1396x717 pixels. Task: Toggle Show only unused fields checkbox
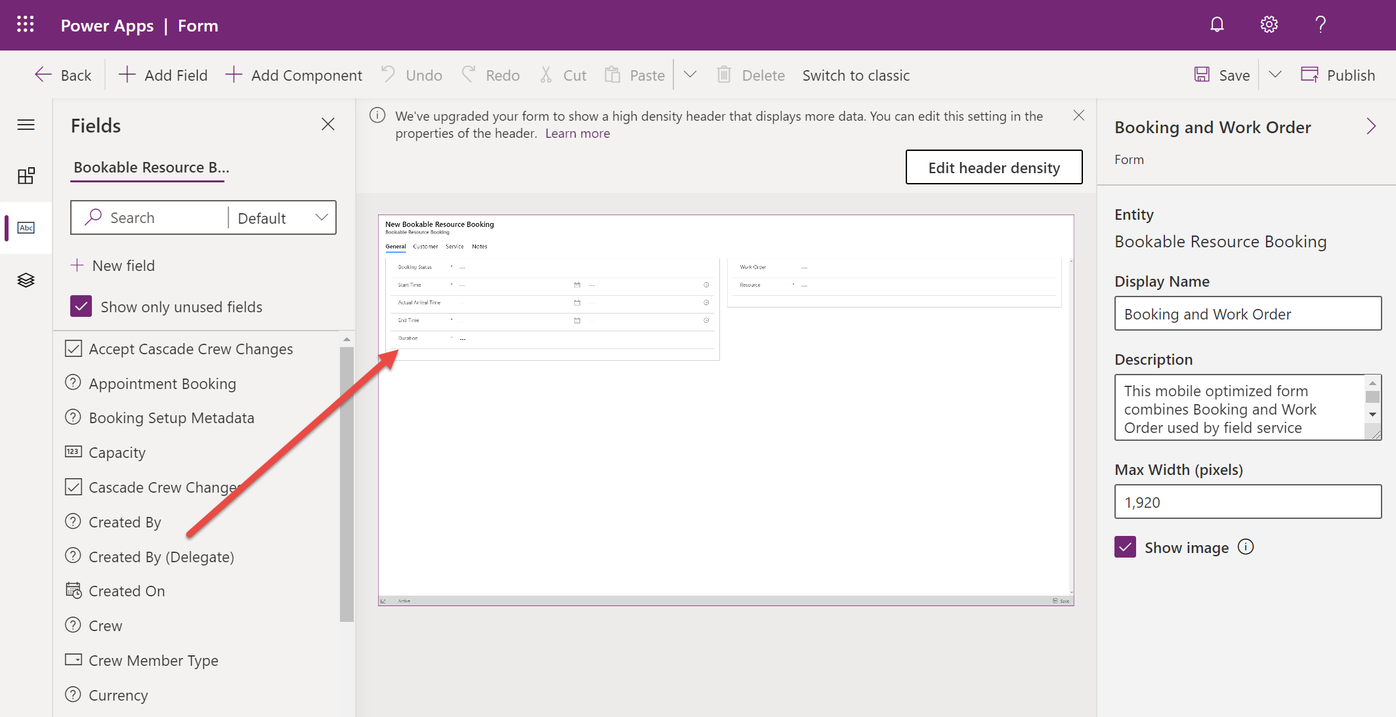tap(81, 306)
